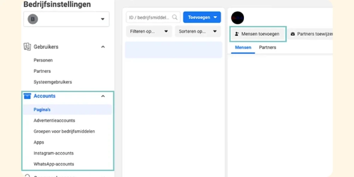Click the briefcase icon on Partners toewijzen

coord(293,34)
